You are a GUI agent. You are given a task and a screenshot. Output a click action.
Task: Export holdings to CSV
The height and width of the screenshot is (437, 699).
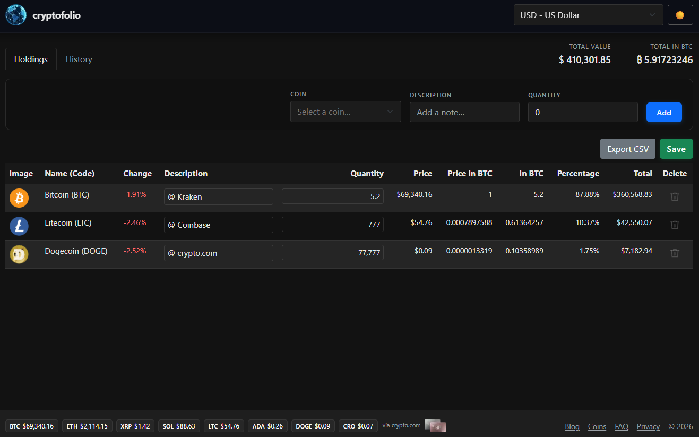pyautogui.click(x=627, y=149)
